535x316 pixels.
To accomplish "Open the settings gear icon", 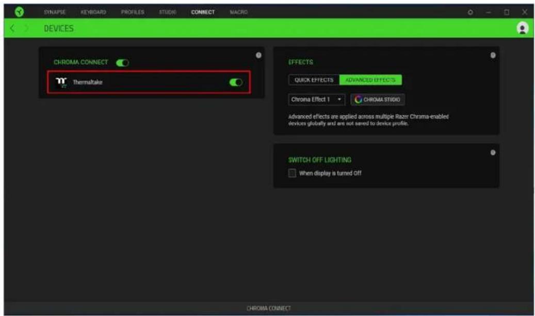I will click(470, 12).
